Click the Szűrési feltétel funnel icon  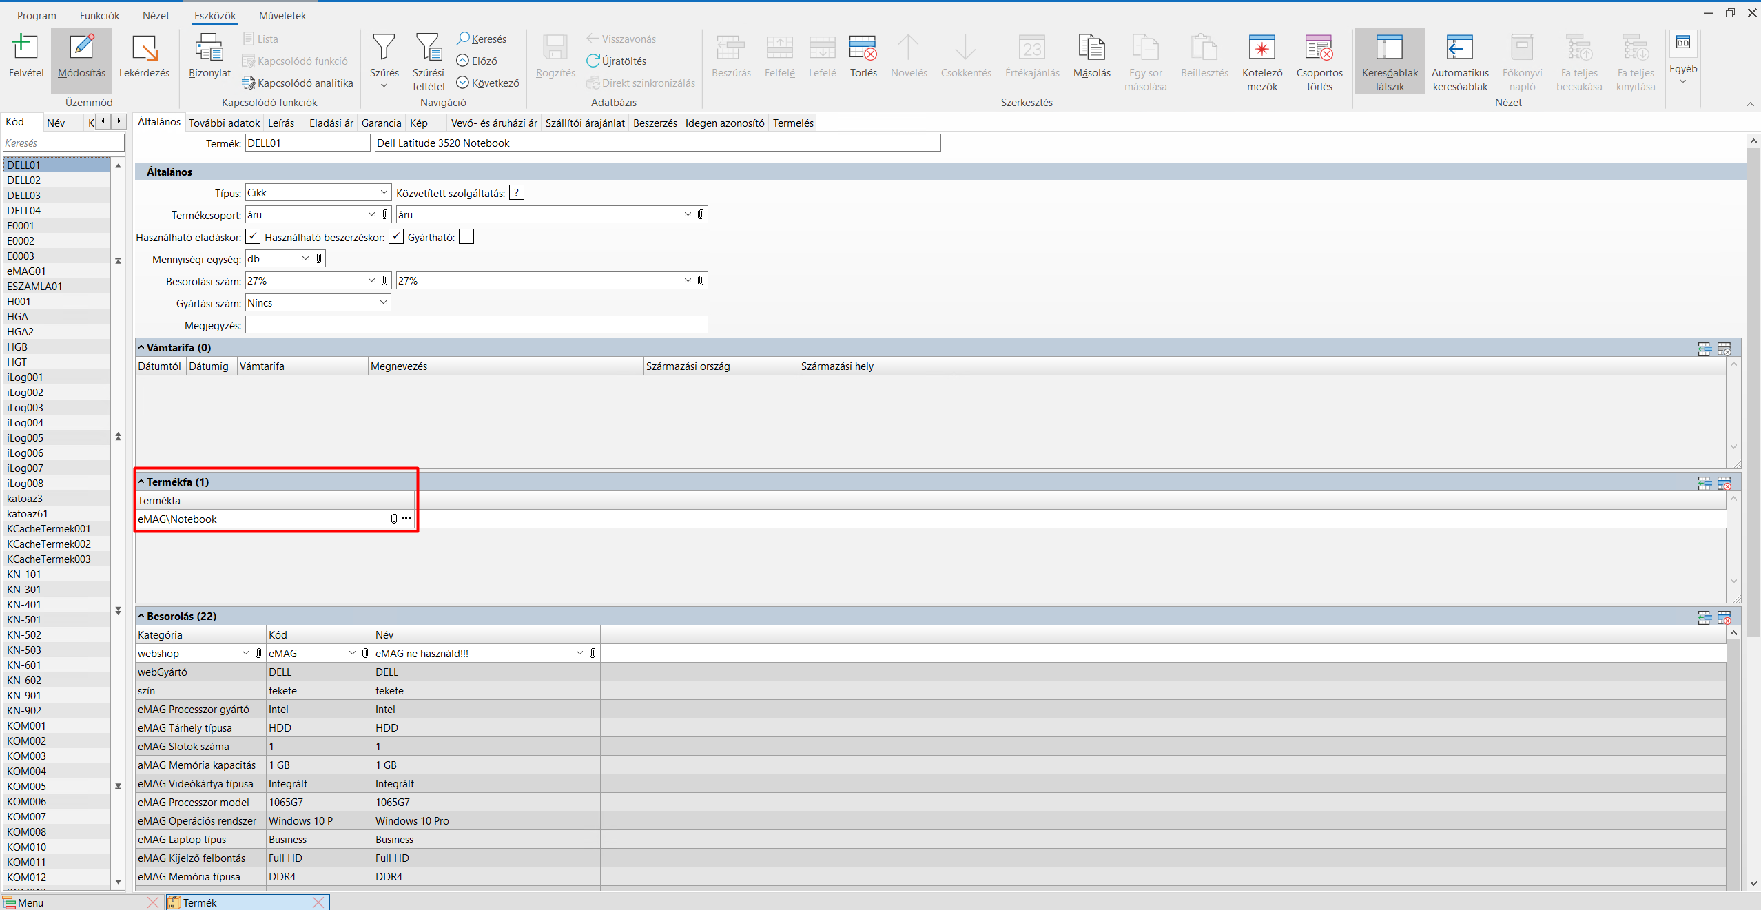click(x=428, y=48)
